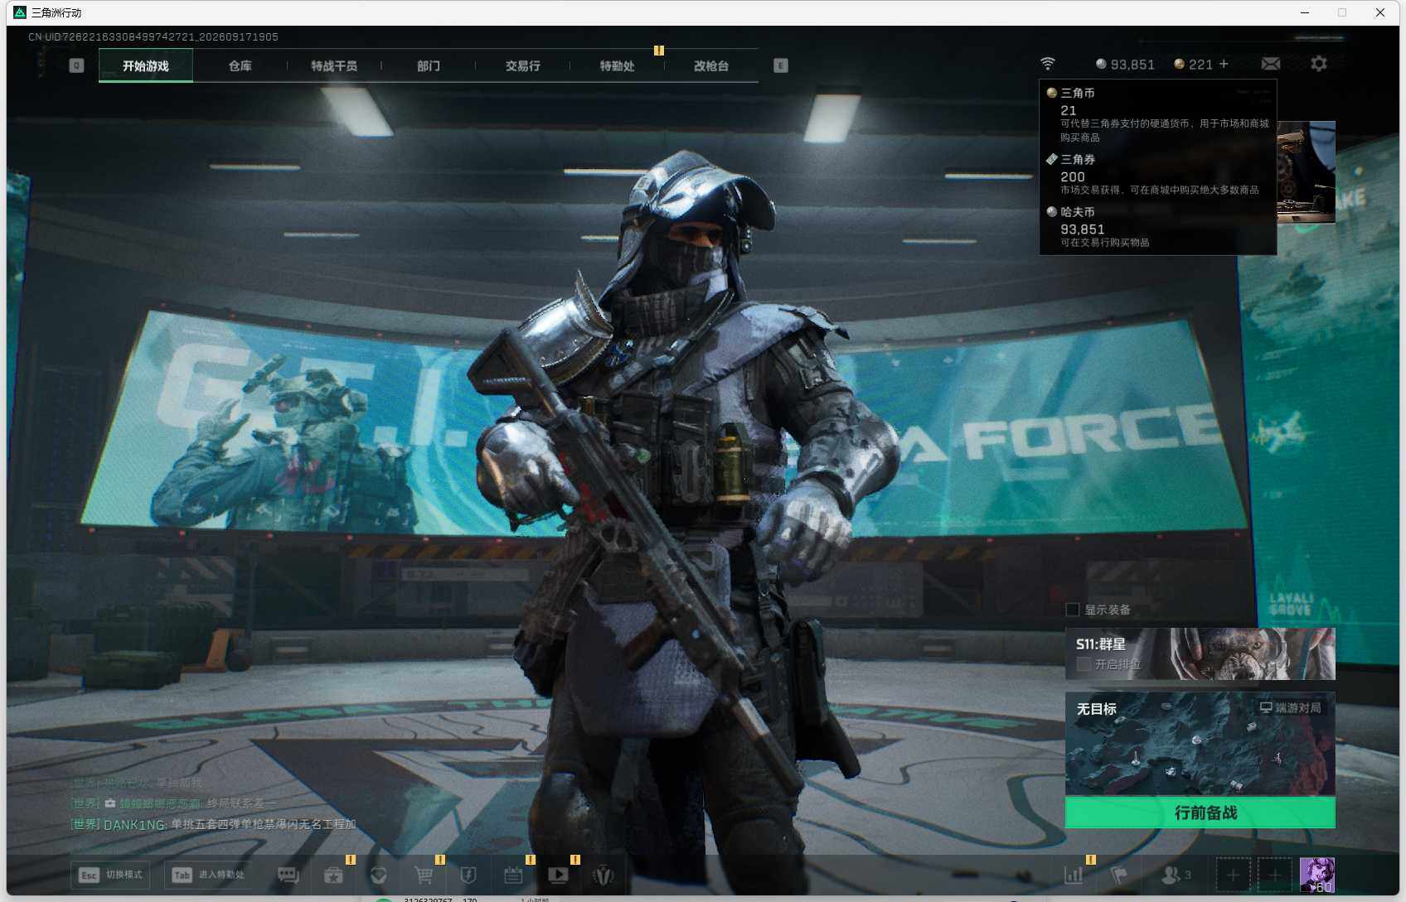Add teammate in first empty squad slot
The width and height of the screenshot is (1406, 902).
(x=1233, y=875)
